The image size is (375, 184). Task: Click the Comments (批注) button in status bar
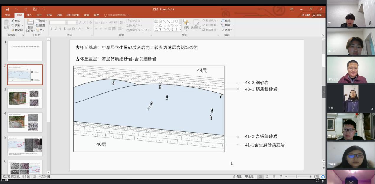(x=249, y=177)
